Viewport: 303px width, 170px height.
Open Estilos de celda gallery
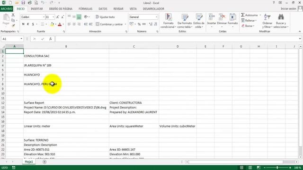199,21
